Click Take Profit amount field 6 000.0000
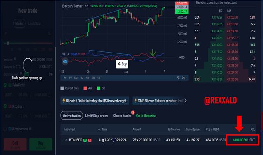Viewport: 263px width, 155px height. pyautogui.click(x=41, y=95)
